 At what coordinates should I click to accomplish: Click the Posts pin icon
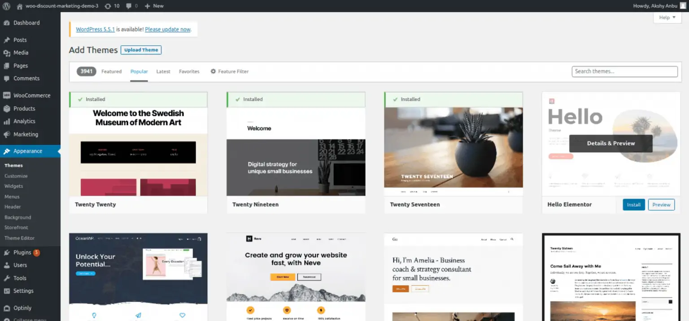tap(7, 40)
